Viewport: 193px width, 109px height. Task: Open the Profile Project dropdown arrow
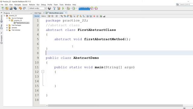pyautogui.click(x=76, y=8)
